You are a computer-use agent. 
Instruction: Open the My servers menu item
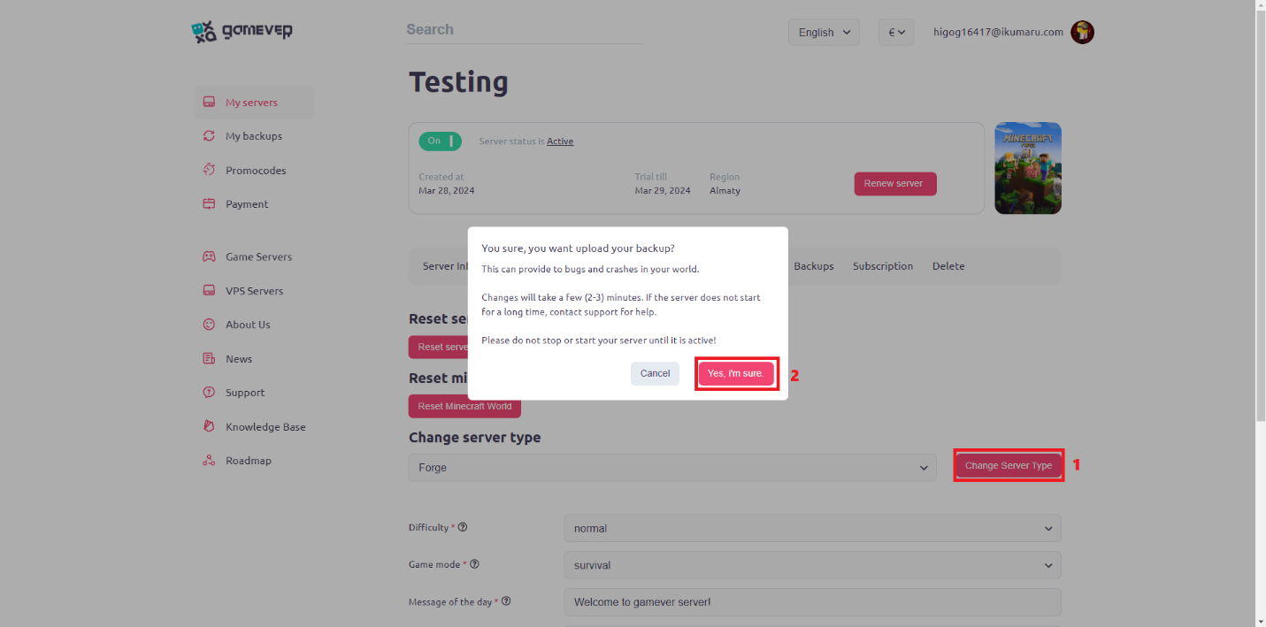point(254,103)
